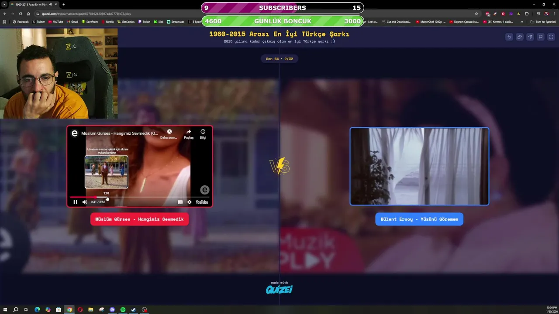Open Twitch bookmark
The image size is (559, 314).
coord(144,21)
